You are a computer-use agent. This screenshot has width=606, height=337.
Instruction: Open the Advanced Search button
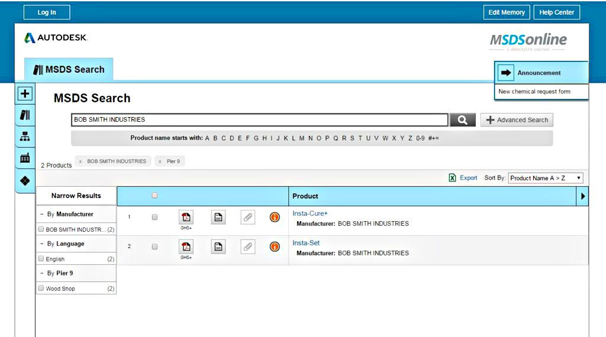[x=517, y=119]
